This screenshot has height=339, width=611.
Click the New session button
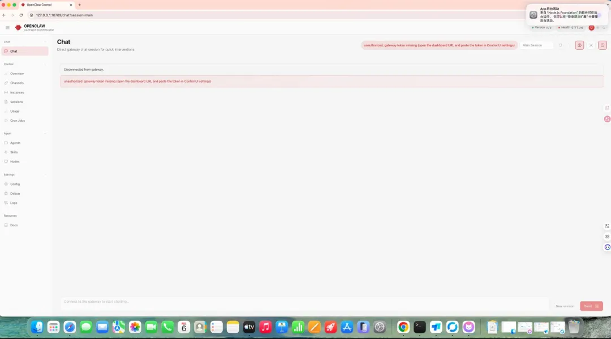[565, 306]
